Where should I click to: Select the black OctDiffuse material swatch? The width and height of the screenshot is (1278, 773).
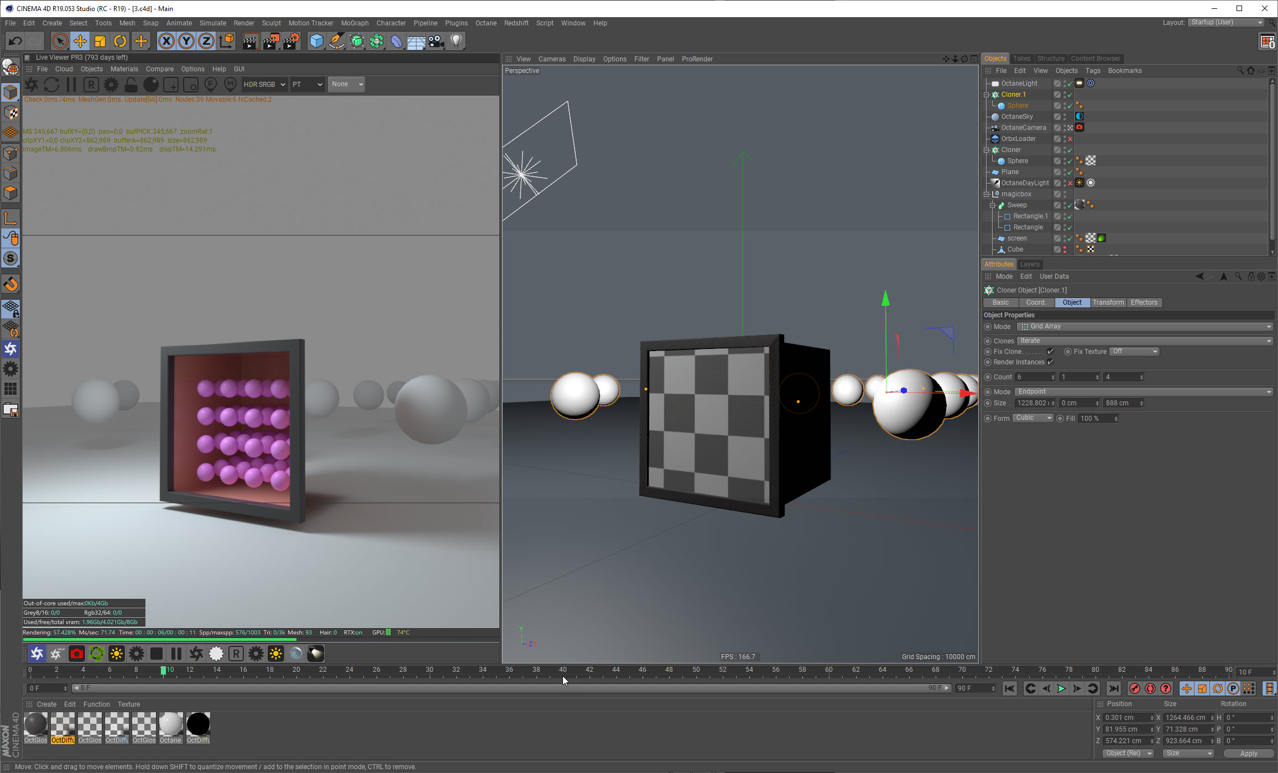coord(198,724)
